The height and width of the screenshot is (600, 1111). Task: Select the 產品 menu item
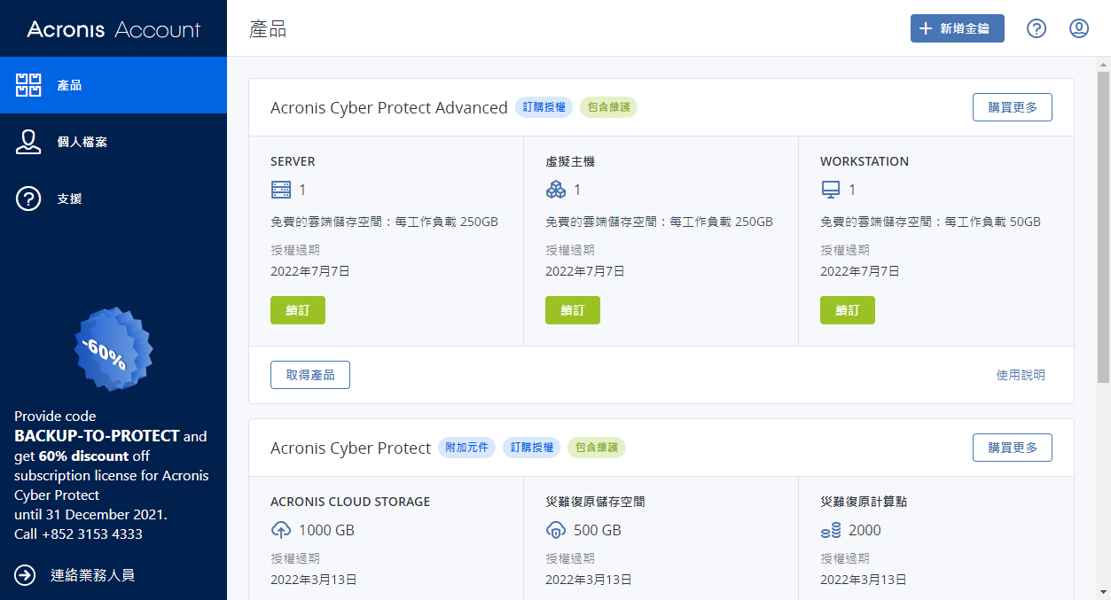[x=113, y=85]
